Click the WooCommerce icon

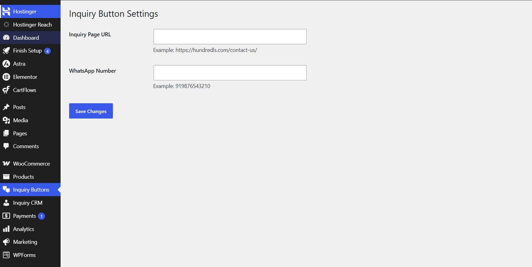click(x=6, y=164)
